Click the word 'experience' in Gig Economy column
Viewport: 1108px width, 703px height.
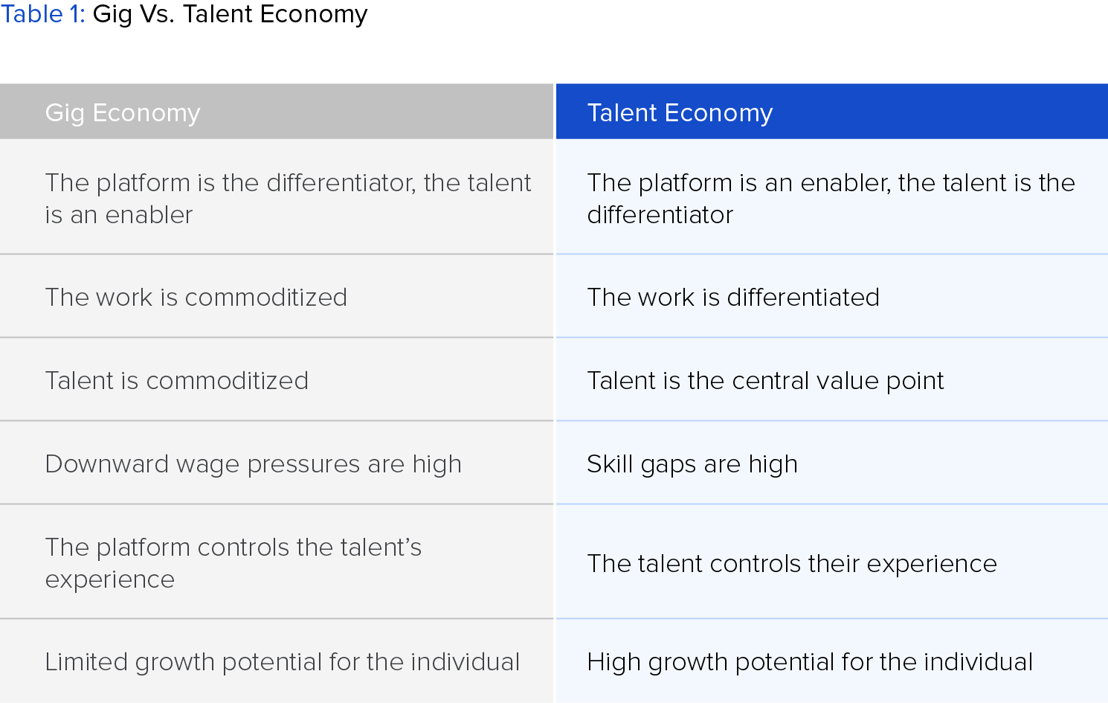(109, 580)
